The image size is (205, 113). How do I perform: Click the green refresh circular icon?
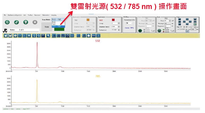point(7,23)
